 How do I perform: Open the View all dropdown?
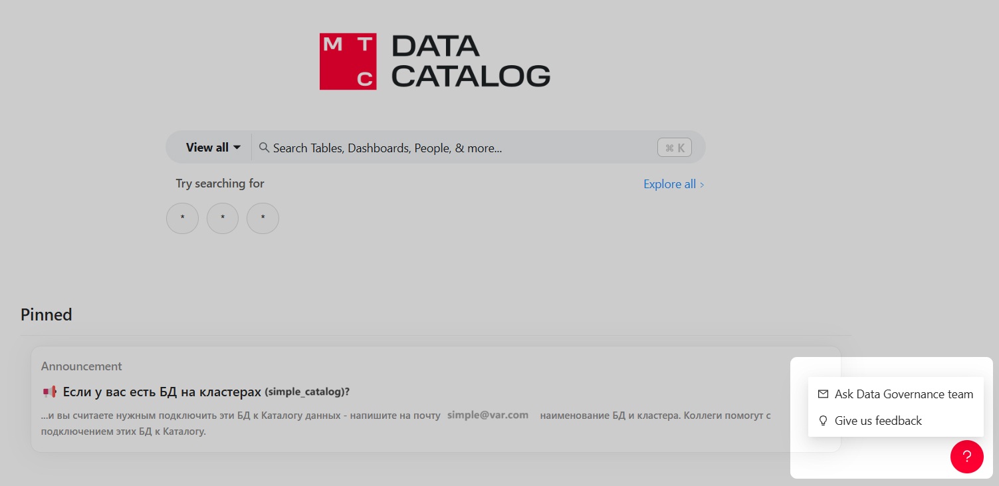(213, 148)
